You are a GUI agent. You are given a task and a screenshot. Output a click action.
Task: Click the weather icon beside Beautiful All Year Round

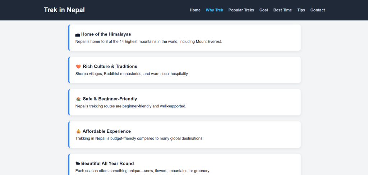coord(78,164)
